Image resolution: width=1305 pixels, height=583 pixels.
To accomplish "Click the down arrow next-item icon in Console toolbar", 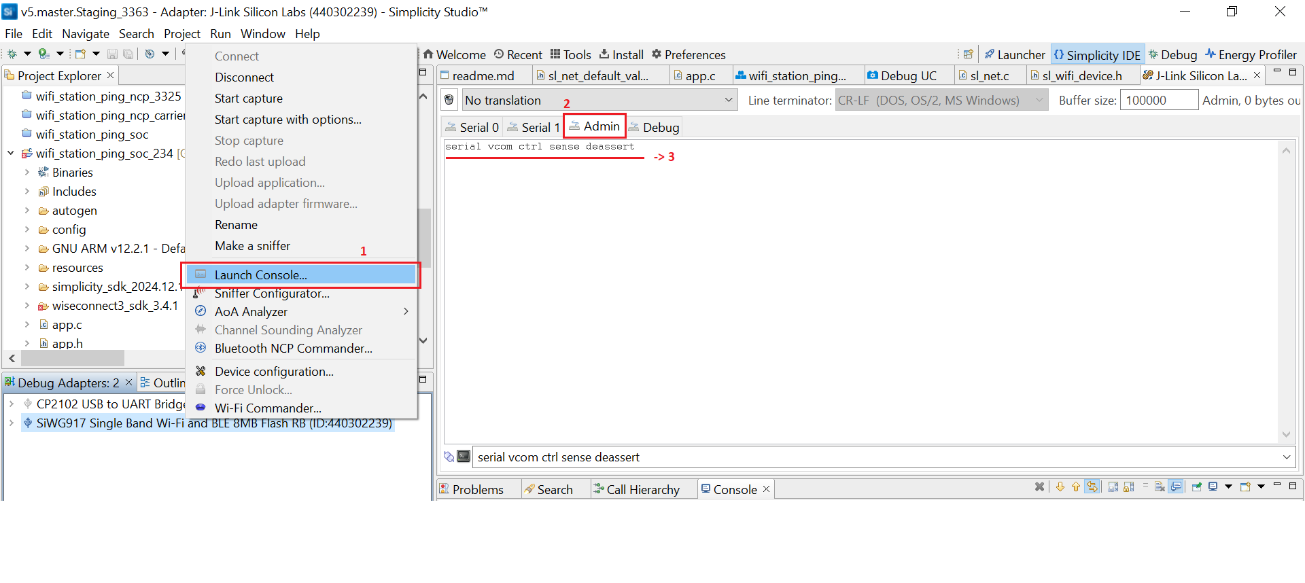I will point(1060,487).
